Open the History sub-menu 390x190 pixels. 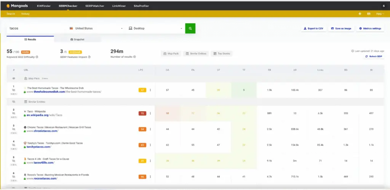(x=26, y=14)
